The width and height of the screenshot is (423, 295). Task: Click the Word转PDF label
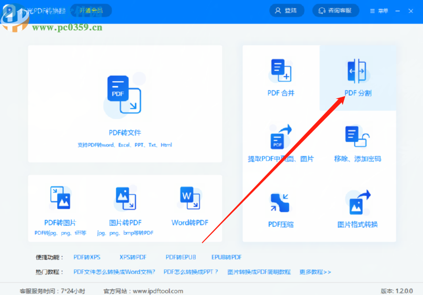[190, 222]
